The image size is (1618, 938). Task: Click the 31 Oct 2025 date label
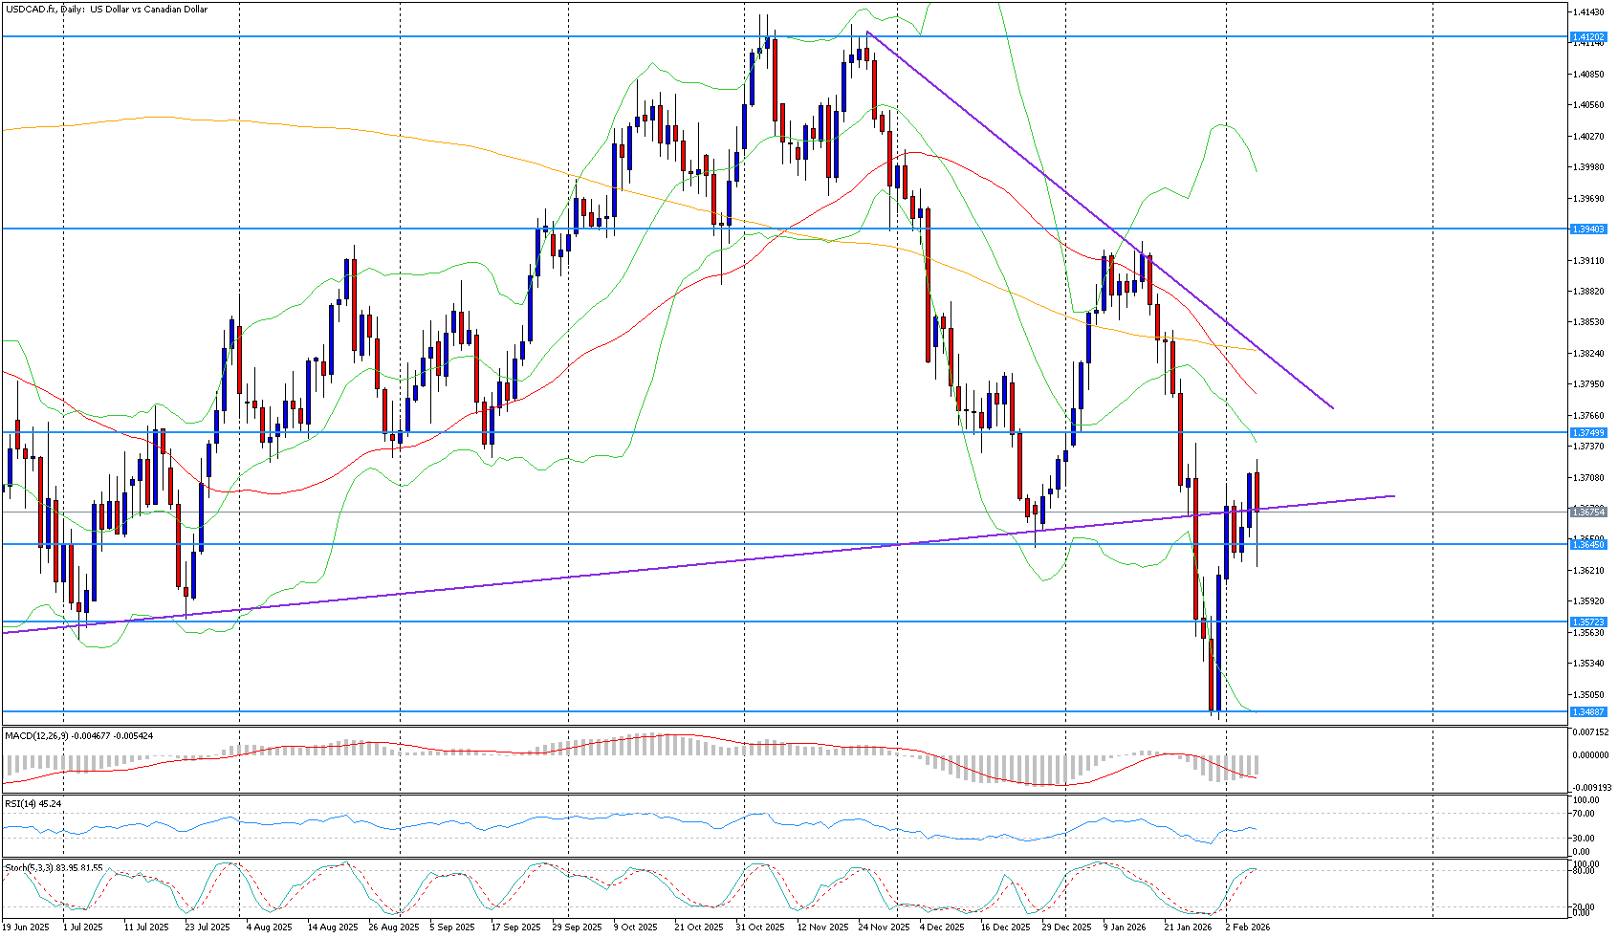tap(760, 927)
